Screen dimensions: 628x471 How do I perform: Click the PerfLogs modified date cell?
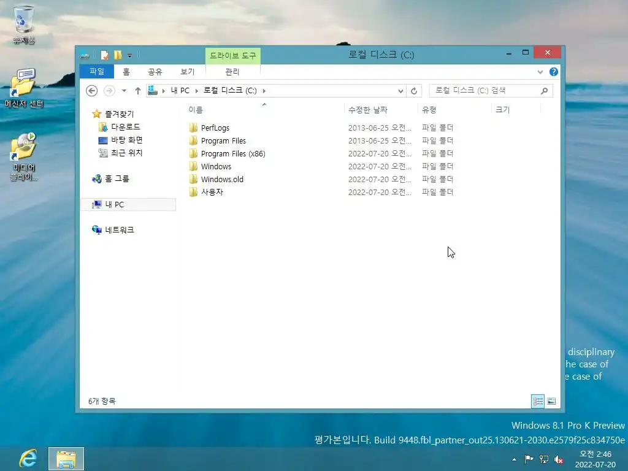pos(380,128)
